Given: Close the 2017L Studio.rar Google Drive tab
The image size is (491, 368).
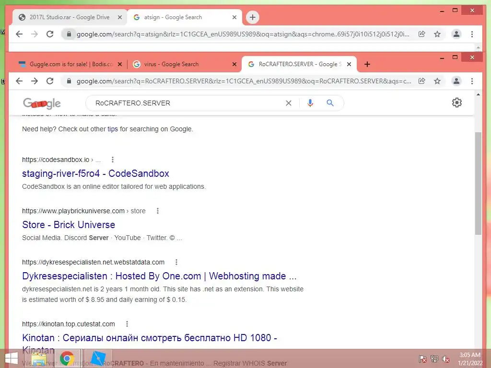Looking at the screenshot, I should (x=119, y=17).
